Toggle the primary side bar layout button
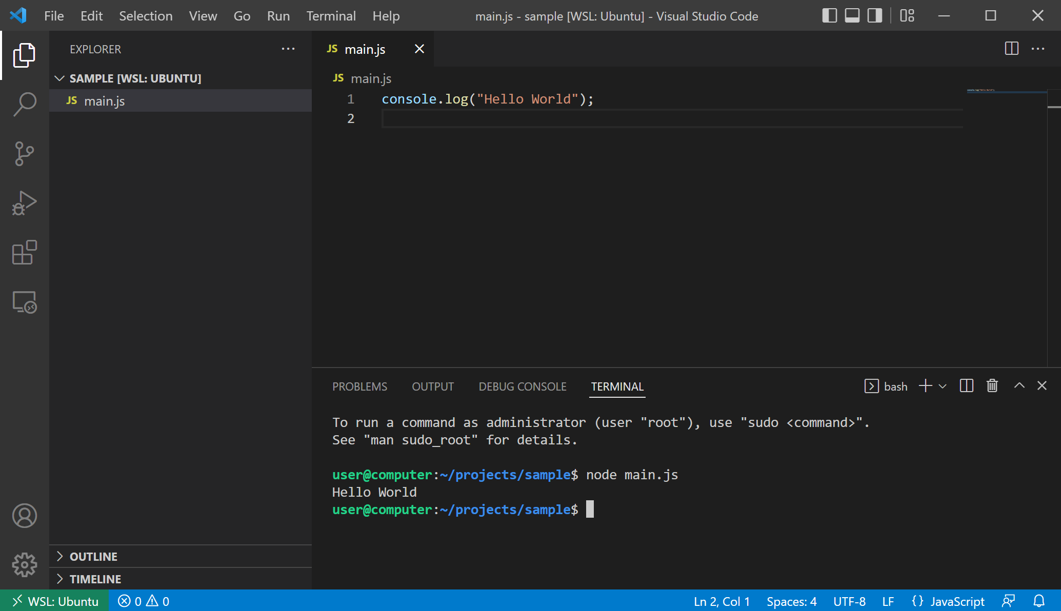 (829, 16)
